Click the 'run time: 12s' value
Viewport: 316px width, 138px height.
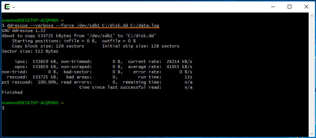(x=165, y=77)
